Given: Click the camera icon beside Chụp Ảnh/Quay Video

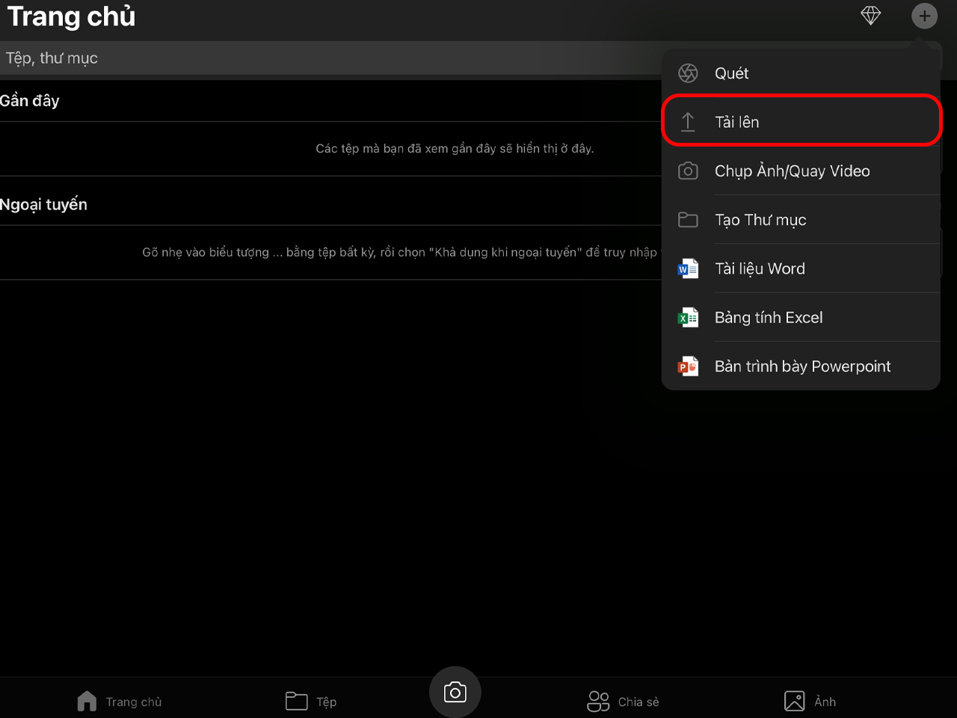Looking at the screenshot, I should tap(688, 171).
